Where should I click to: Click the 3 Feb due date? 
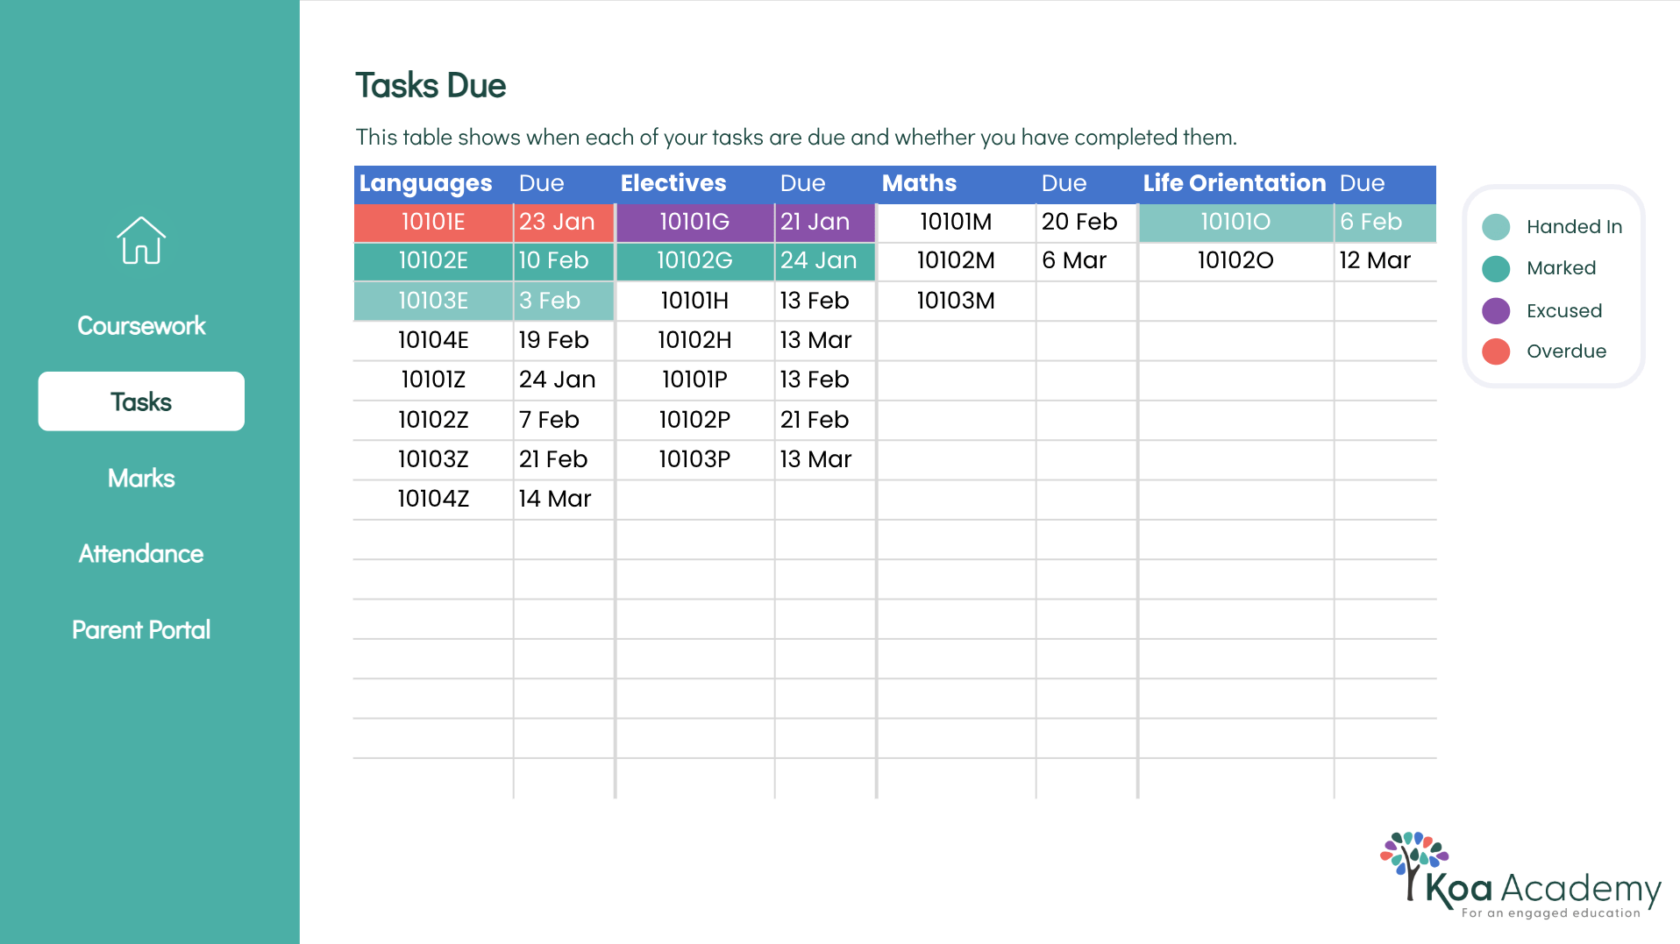point(563,301)
